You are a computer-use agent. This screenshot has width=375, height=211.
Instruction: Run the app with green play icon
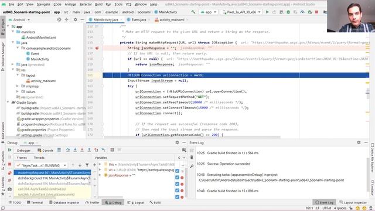point(267,12)
